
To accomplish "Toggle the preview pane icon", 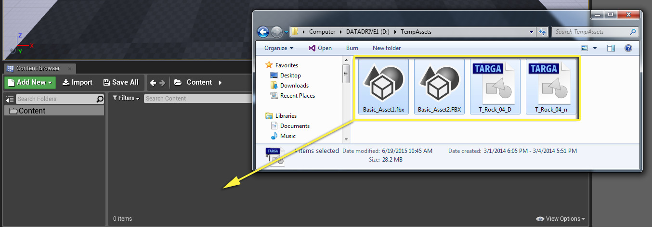I will click(611, 48).
